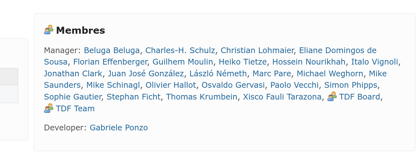Click on Jonathan Clark's name
Viewport: 419px width, 152px height.
click(73, 74)
